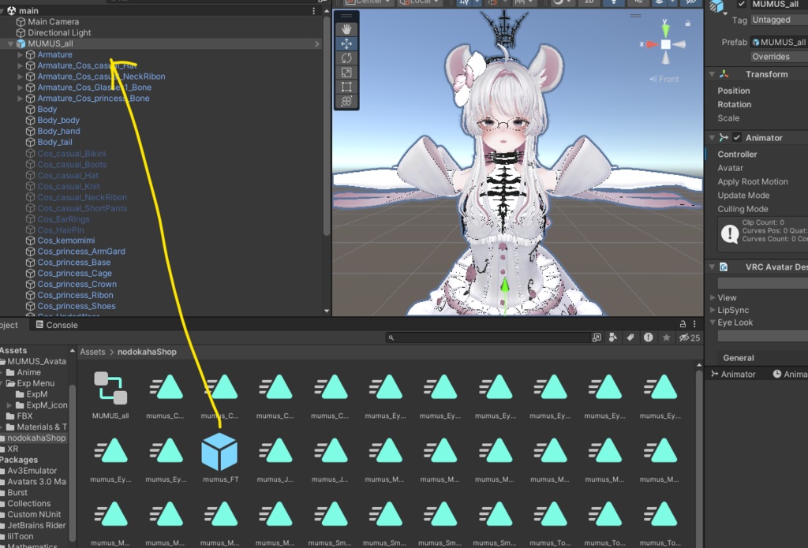Select the mumus_FT prefab thumbnail
808x548 pixels.
tap(220, 452)
